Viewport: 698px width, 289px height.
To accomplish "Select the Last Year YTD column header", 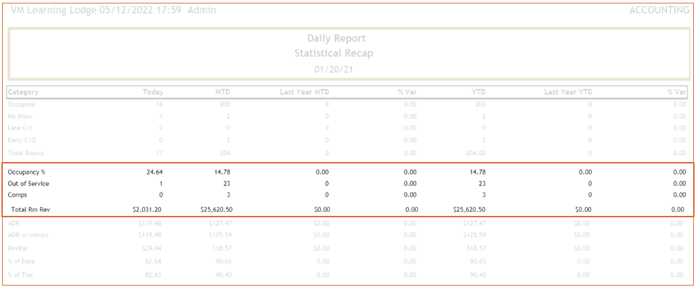I will (568, 92).
